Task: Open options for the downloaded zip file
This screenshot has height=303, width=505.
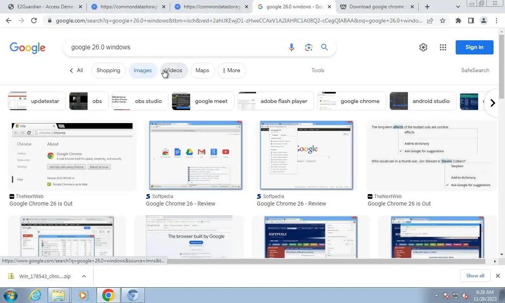Action: tap(84, 276)
